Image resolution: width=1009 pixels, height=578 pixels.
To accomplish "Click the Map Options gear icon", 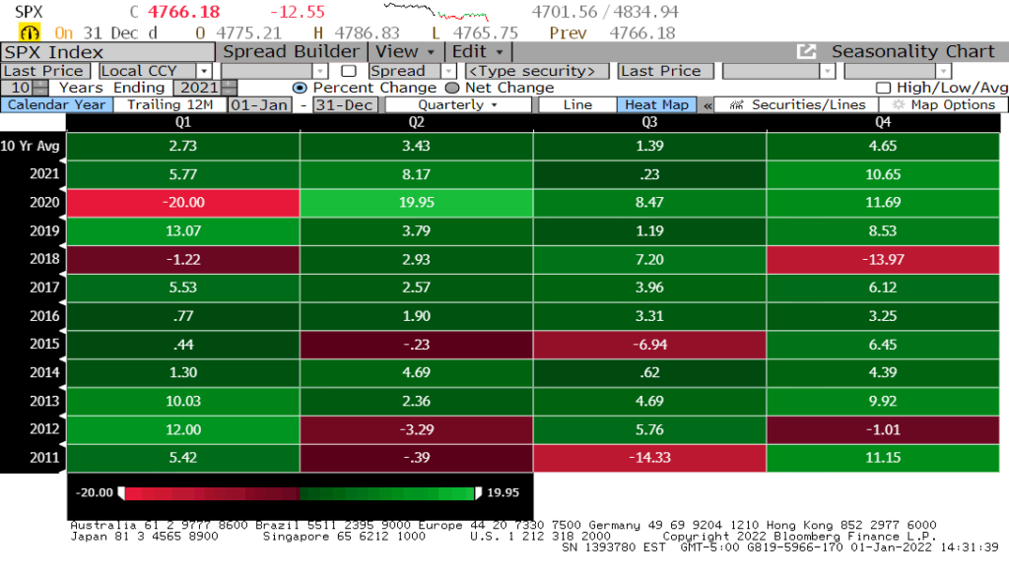I will (x=899, y=104).
